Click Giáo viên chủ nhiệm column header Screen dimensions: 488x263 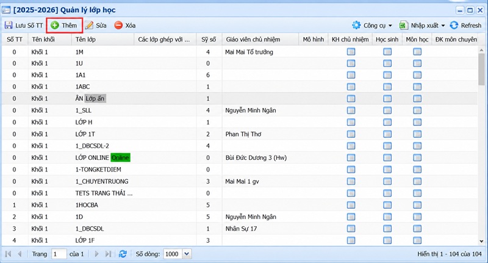click(x=260, y=40)
